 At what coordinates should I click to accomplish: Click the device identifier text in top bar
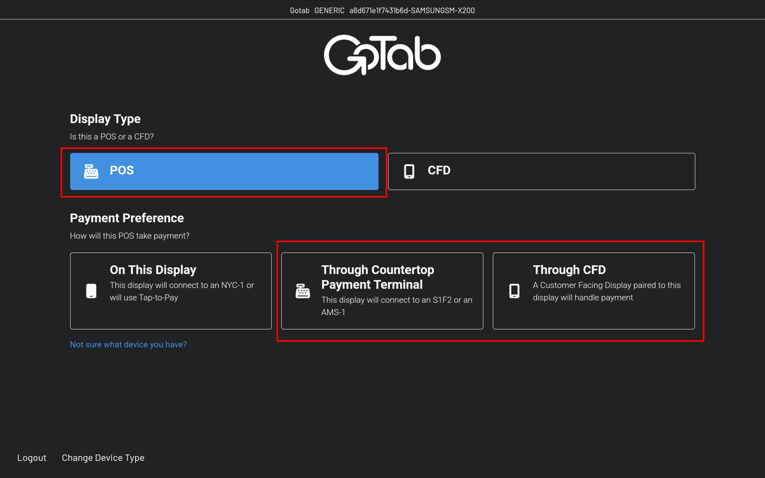pyautogui.click(x=411, y=10)
